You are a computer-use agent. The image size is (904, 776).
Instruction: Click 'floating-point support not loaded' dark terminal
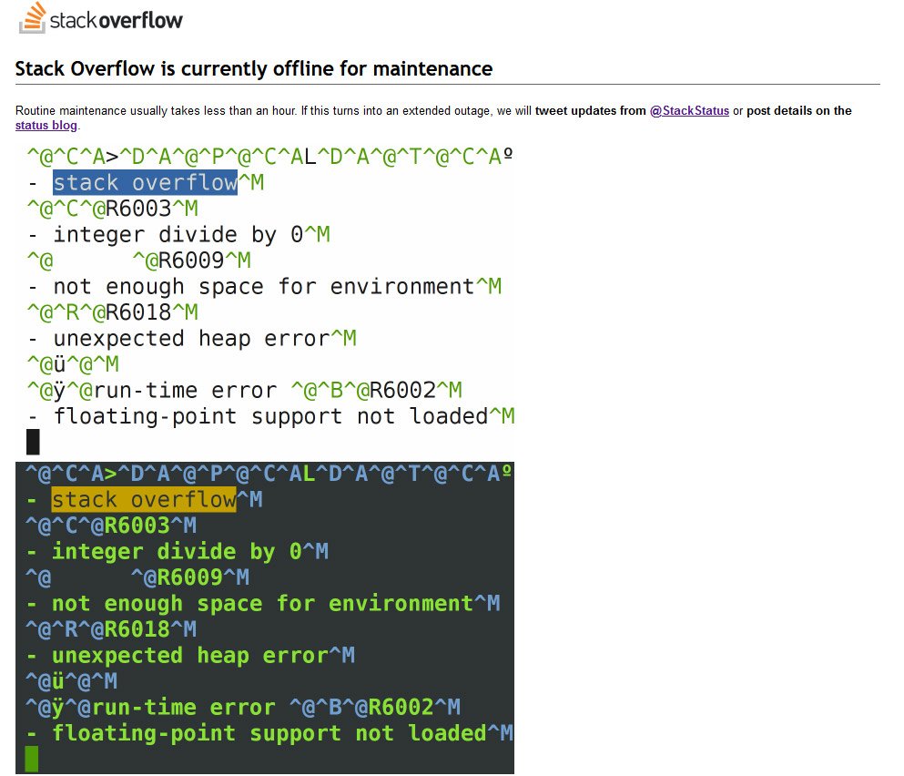[x=269, y=733]
